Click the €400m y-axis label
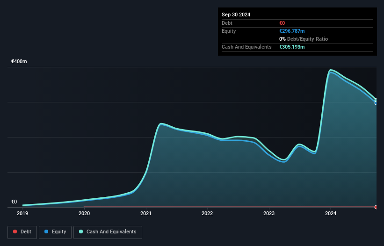The height and width of the screenshot is (246, 384). 19,61
